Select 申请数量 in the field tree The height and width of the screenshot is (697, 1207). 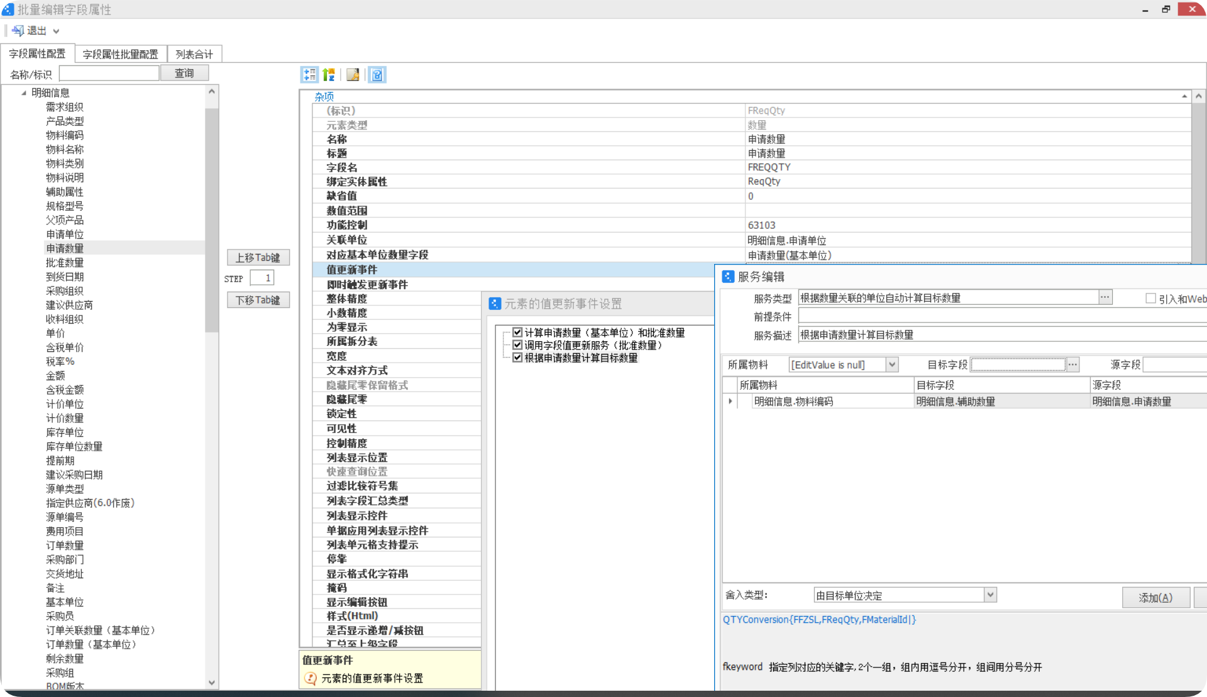[x=65, y=248]
